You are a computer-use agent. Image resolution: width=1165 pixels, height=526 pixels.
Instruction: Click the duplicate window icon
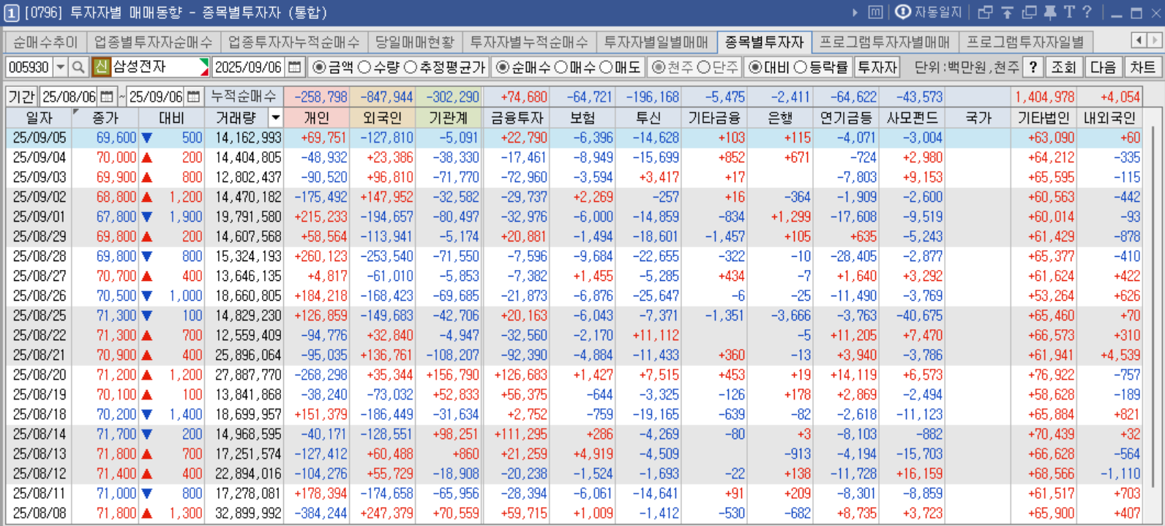(1030, 12)
